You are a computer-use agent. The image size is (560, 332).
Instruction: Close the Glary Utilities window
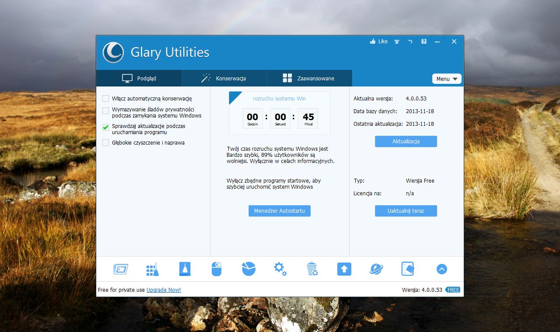pyautogui.click(x=454, y=41)
